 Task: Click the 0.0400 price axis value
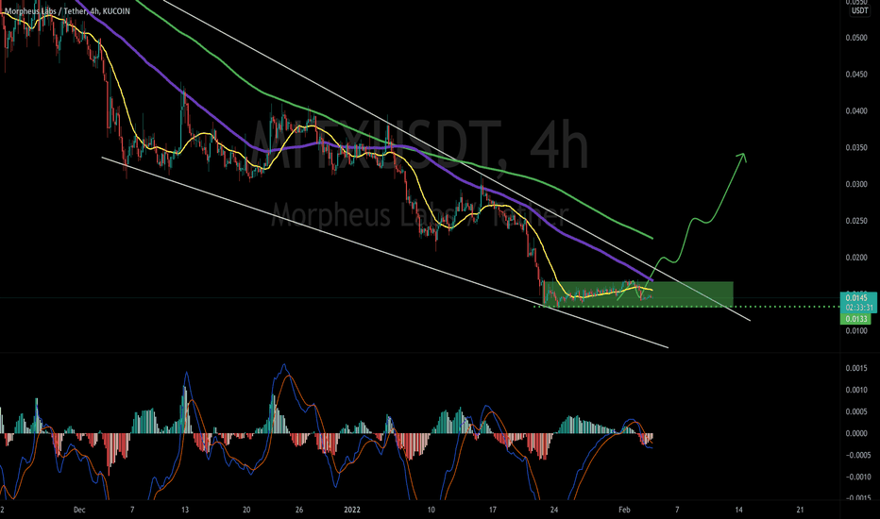(x=856, y=111)
